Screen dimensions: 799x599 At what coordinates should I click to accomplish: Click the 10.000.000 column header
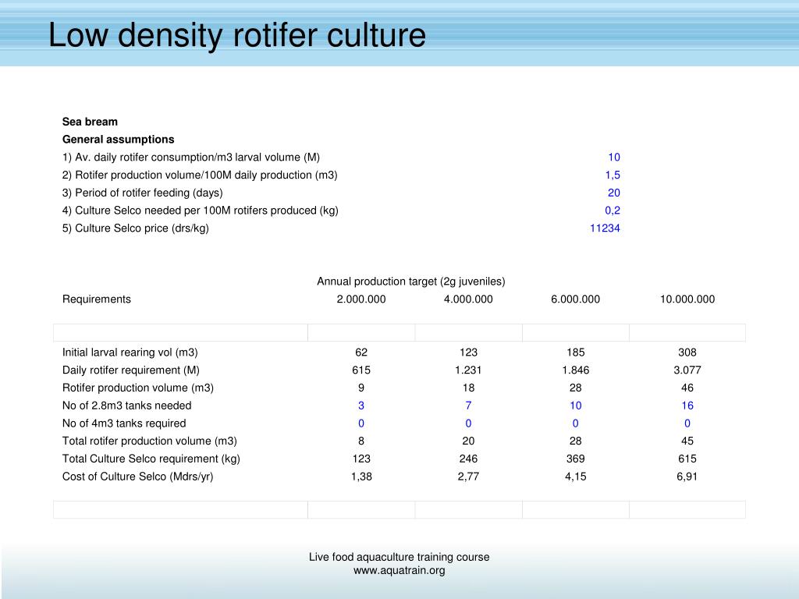point(687,299)
